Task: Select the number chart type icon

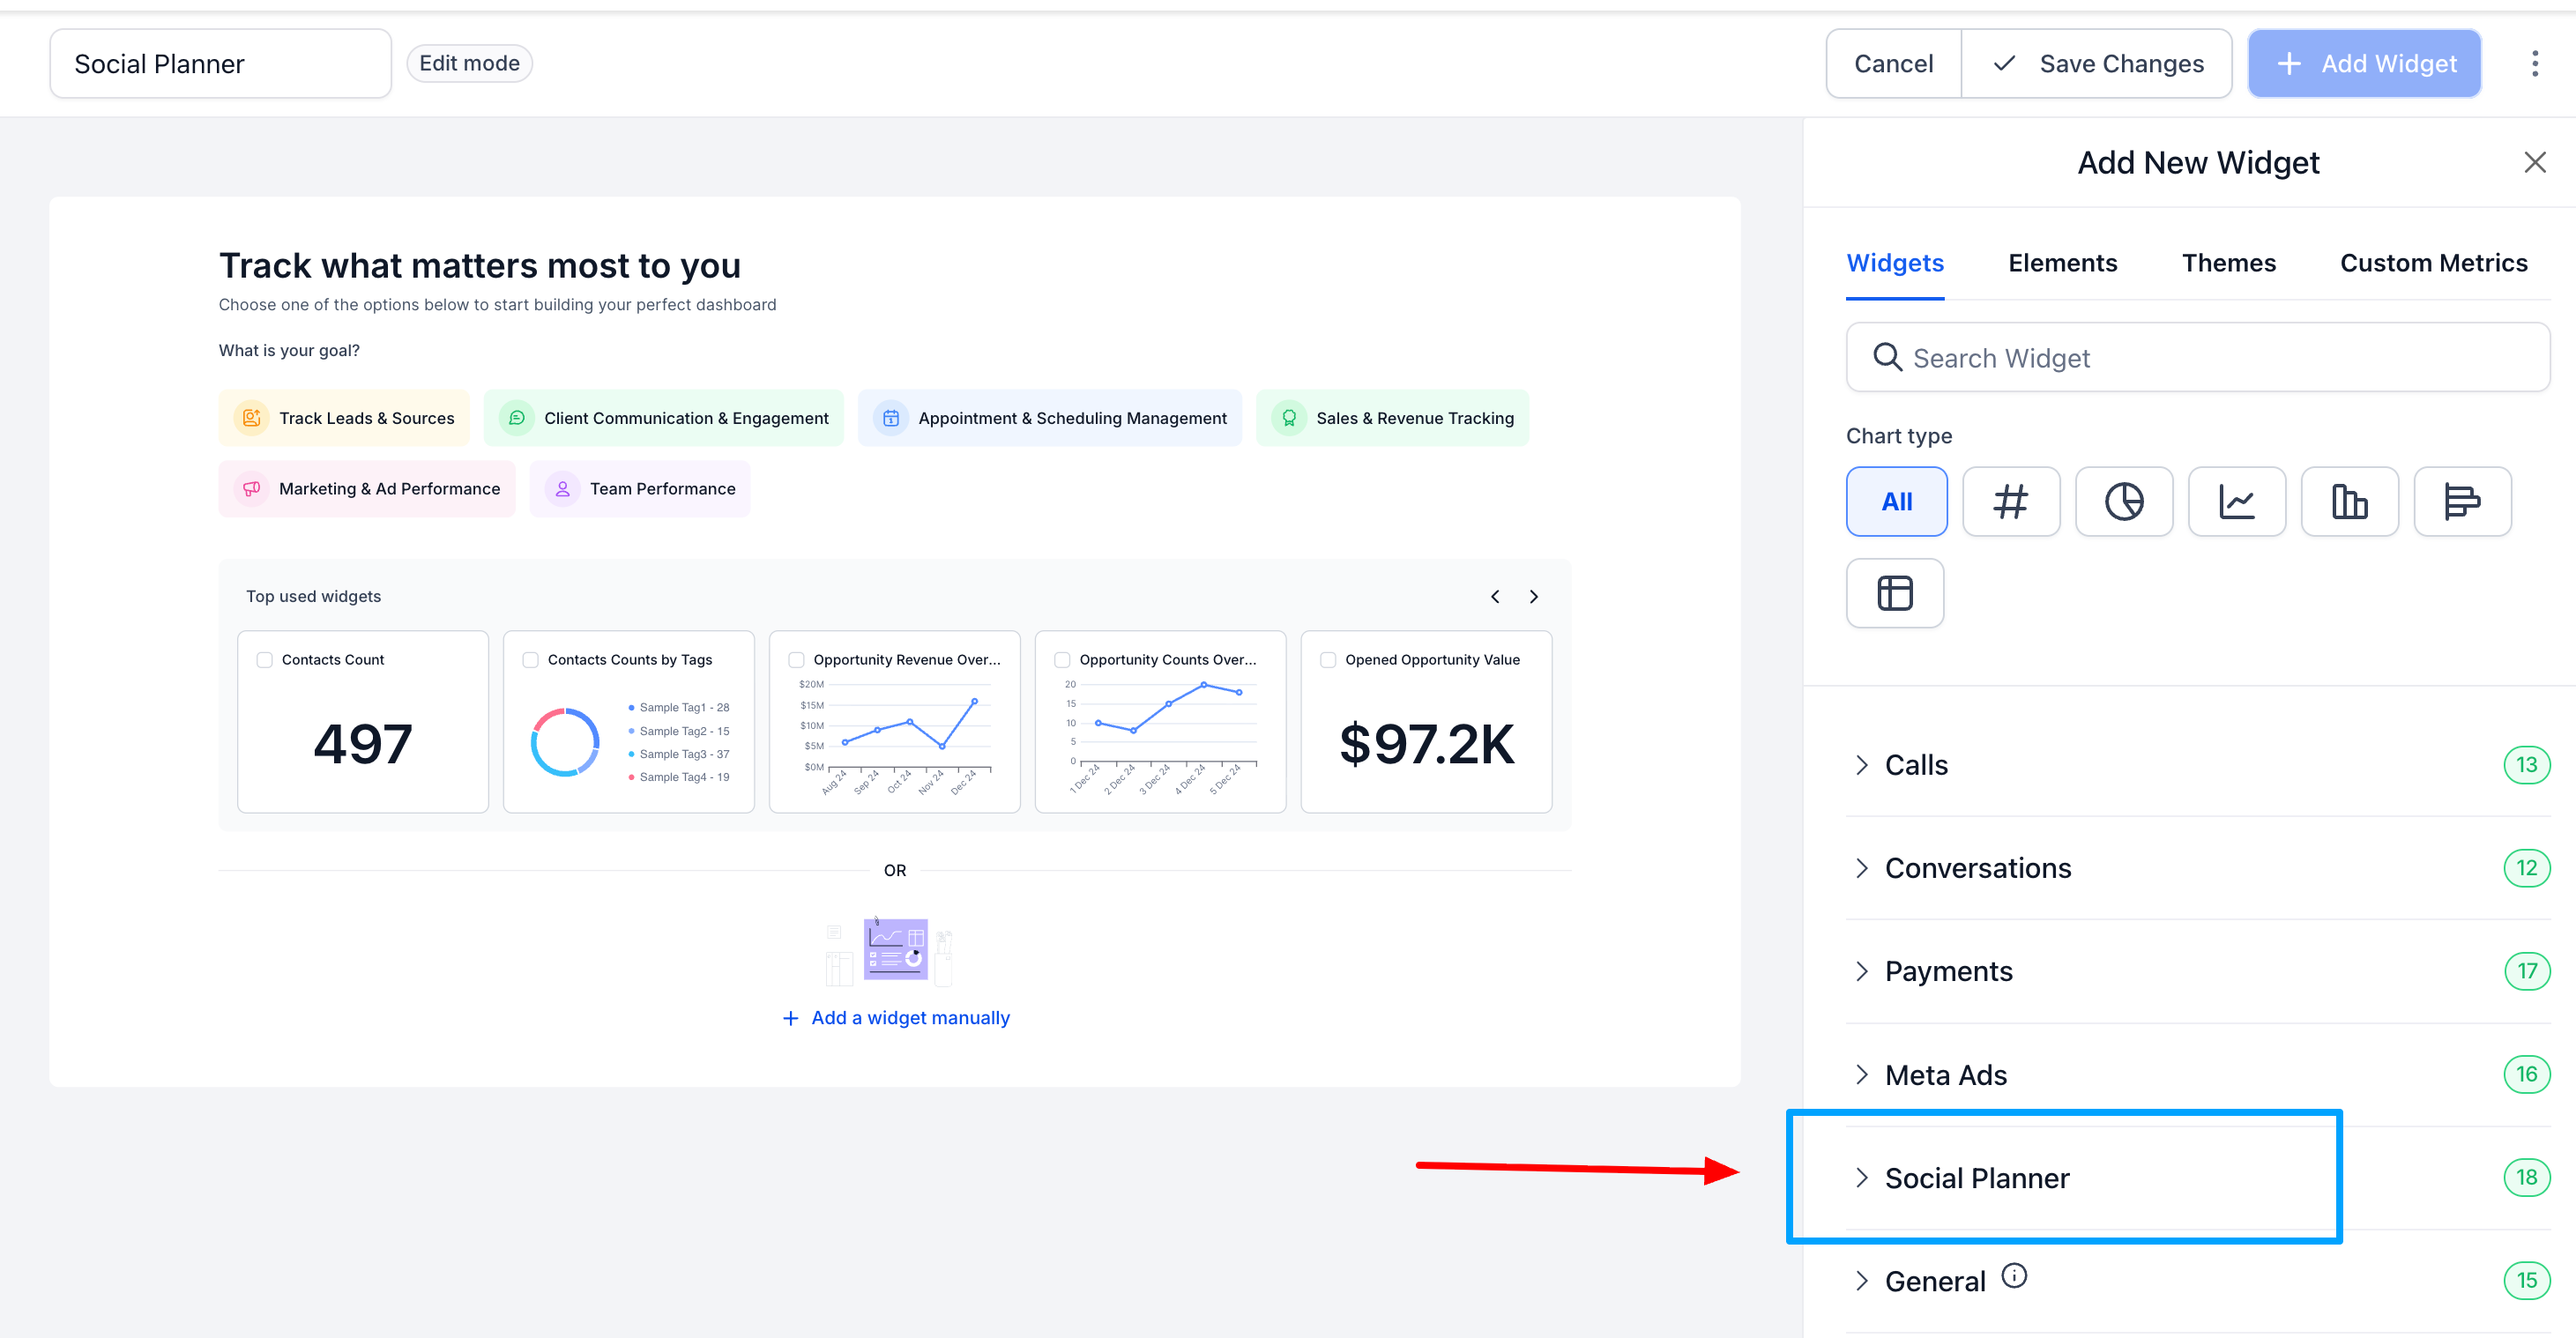Action: (x=2010, y=501)
